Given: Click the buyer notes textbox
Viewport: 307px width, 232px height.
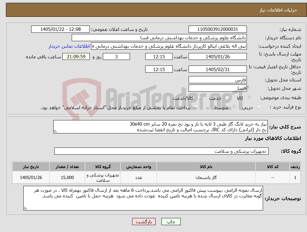Looking at the screenshot, I should click(x=143, y=198).
